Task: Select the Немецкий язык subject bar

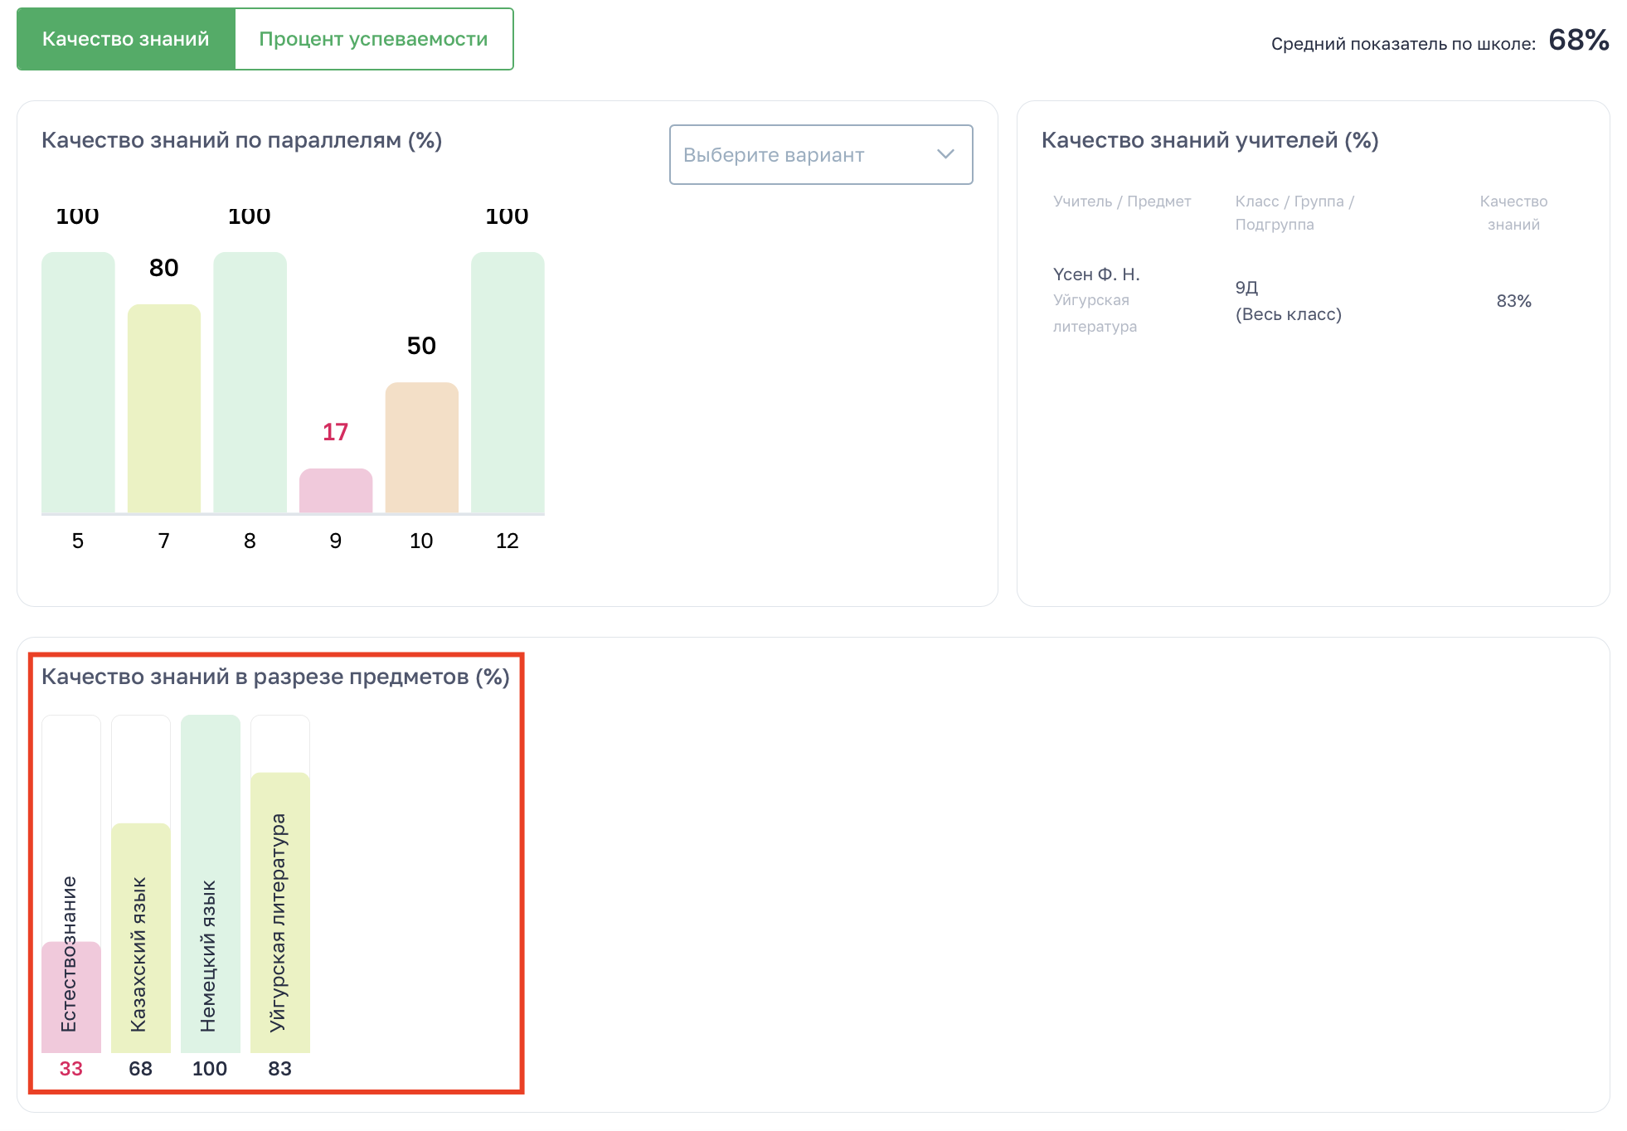Action: point(211,883)
